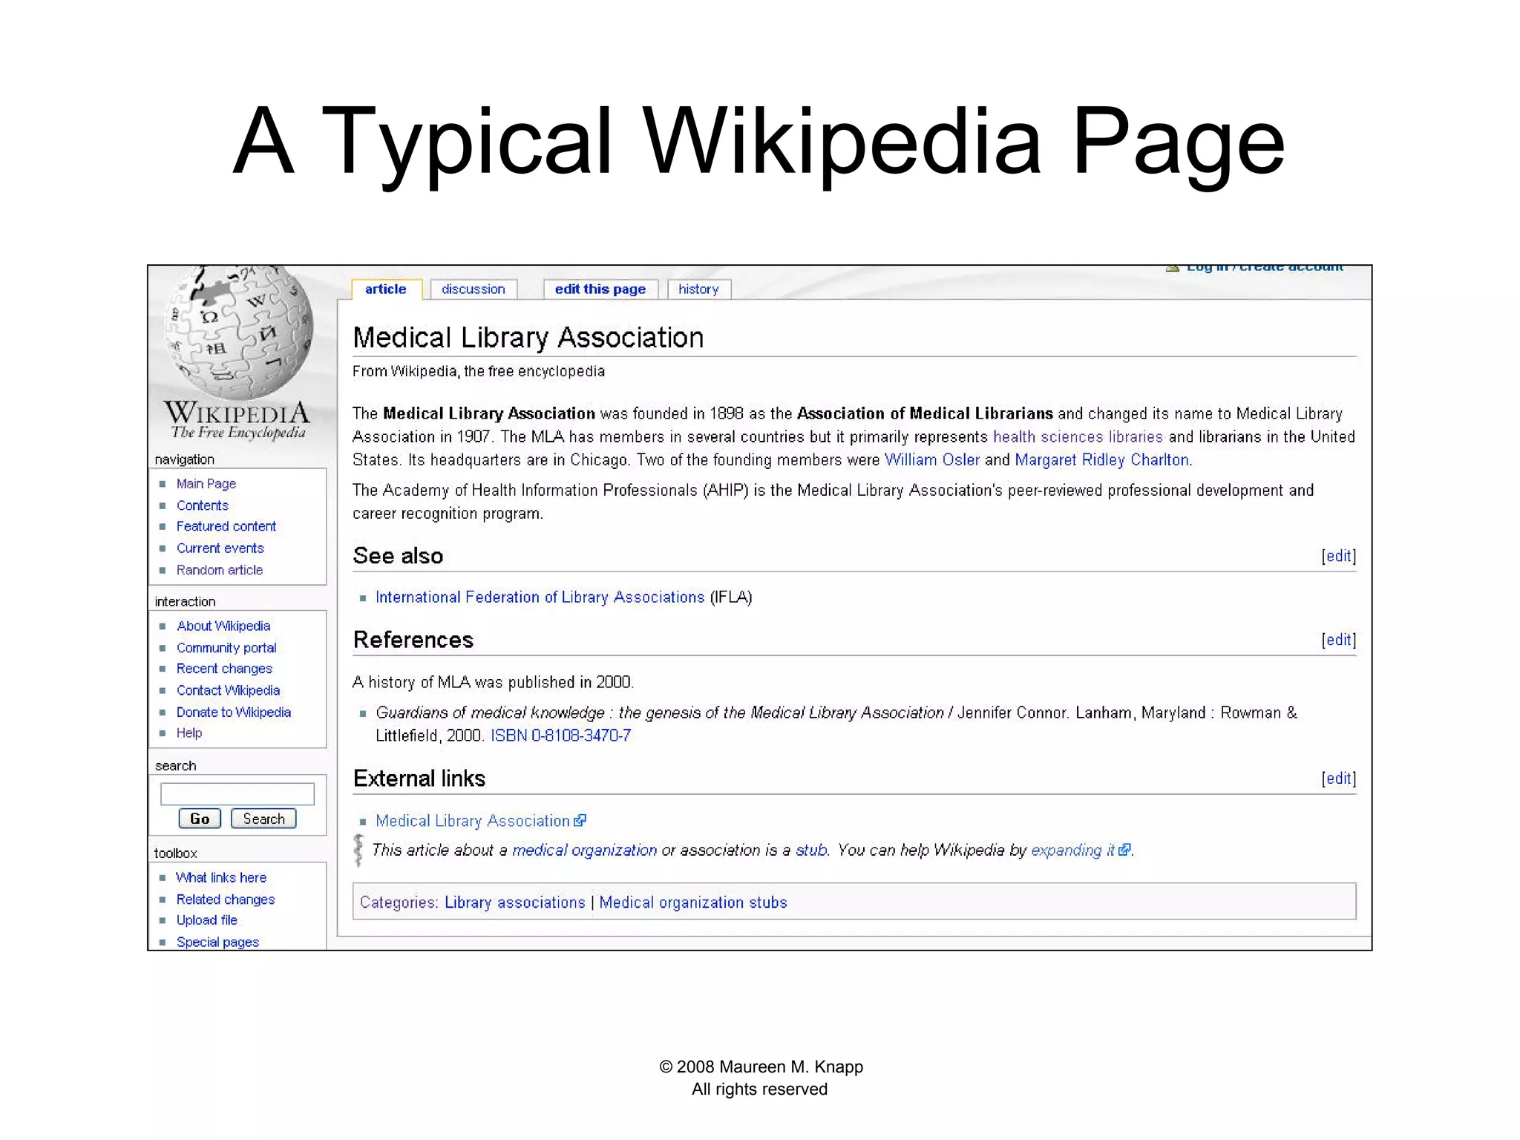Open Medical organization stubs category
The height and width of the screenshot is (1140, 1520).
pyautogui.click(x=693, y=902)
